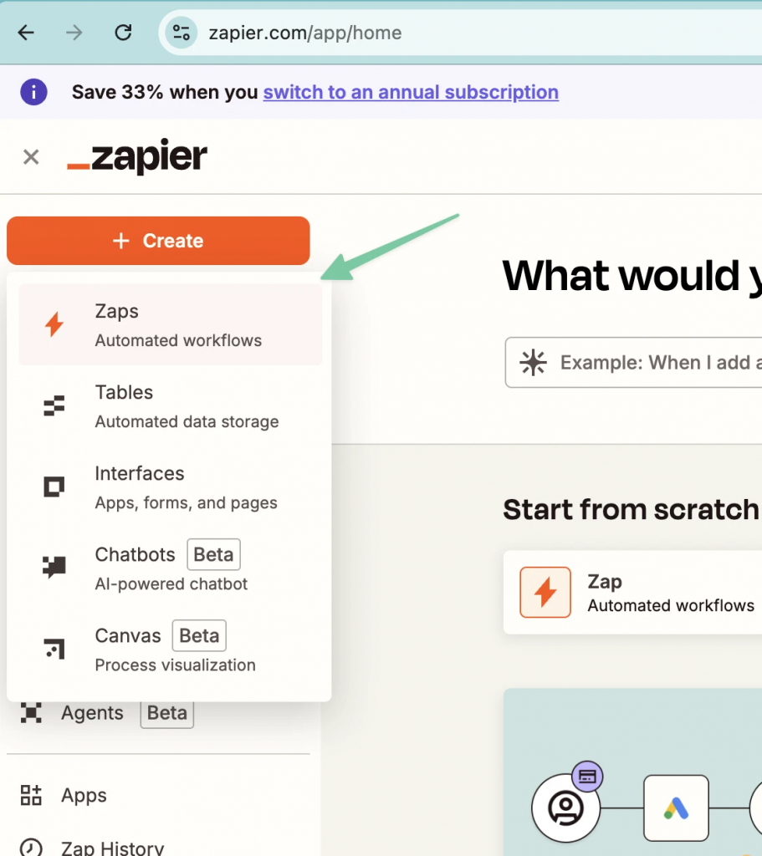Click the Google Ads icon in the workflow
The image size is (762, 856).
tap(675, 808)
